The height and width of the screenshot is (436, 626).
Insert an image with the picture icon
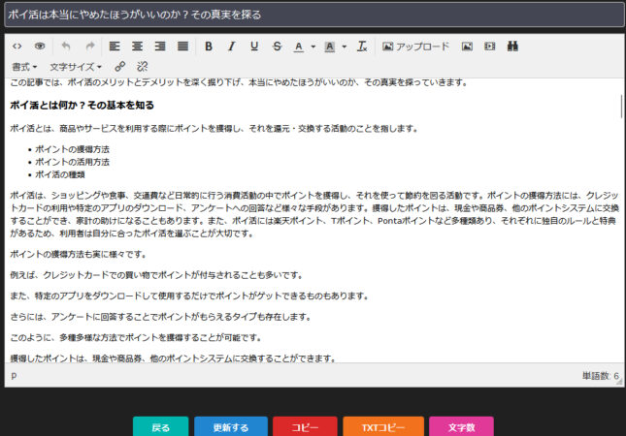tap(467, 47)
